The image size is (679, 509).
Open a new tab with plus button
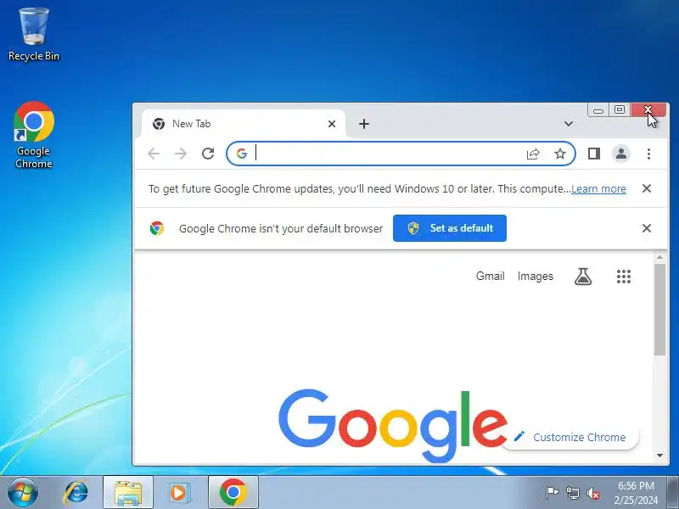pyautogui.click(x=364, y=124)
